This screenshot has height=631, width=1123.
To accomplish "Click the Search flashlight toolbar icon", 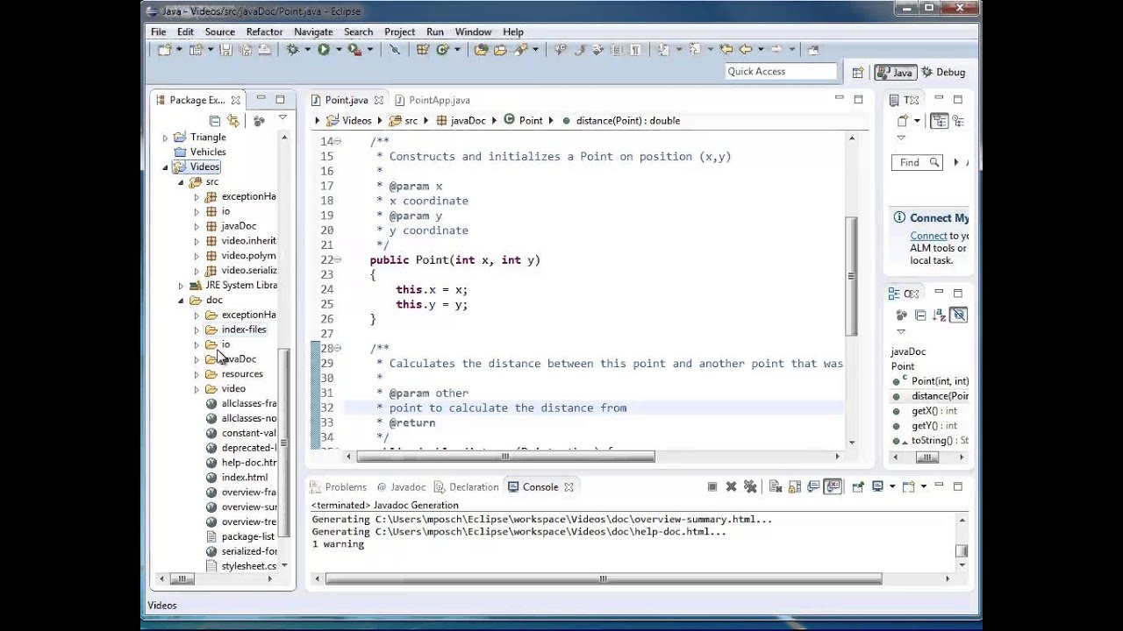I will 521,50.
